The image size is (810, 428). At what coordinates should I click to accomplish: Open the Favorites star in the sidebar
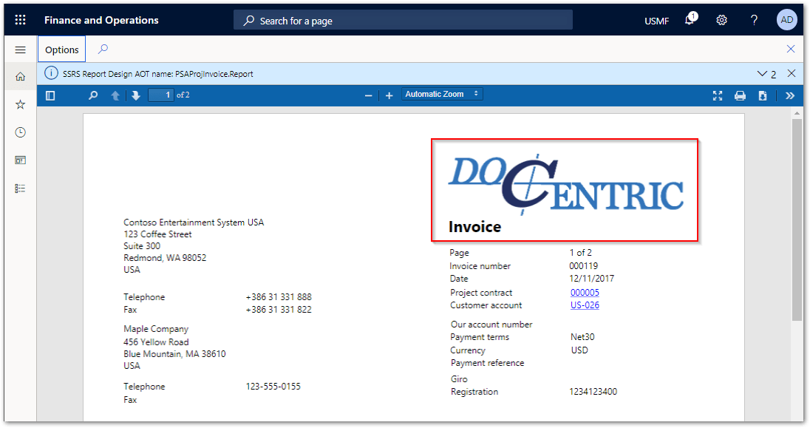click(20, 104)
